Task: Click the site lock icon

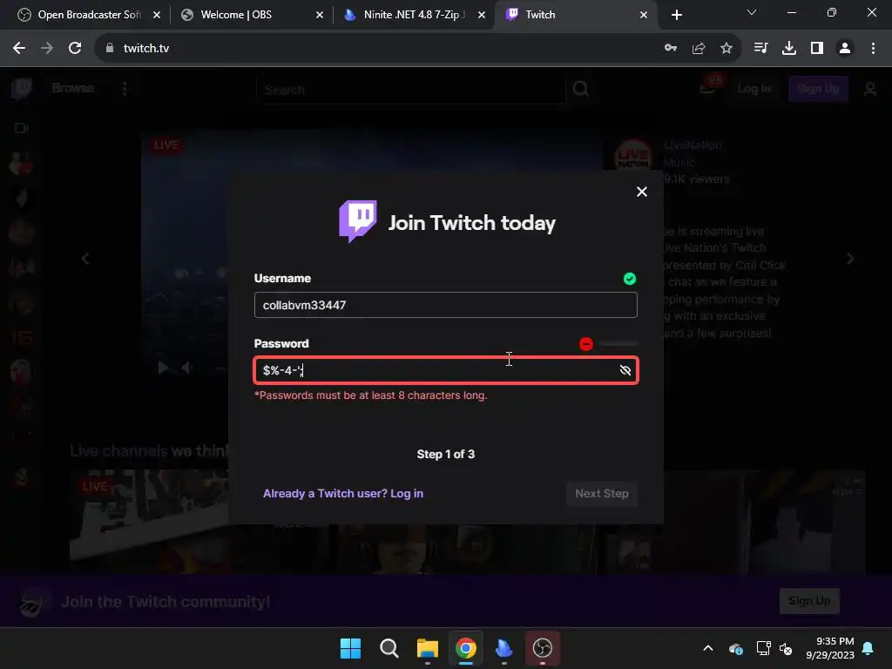Action: 109,48
